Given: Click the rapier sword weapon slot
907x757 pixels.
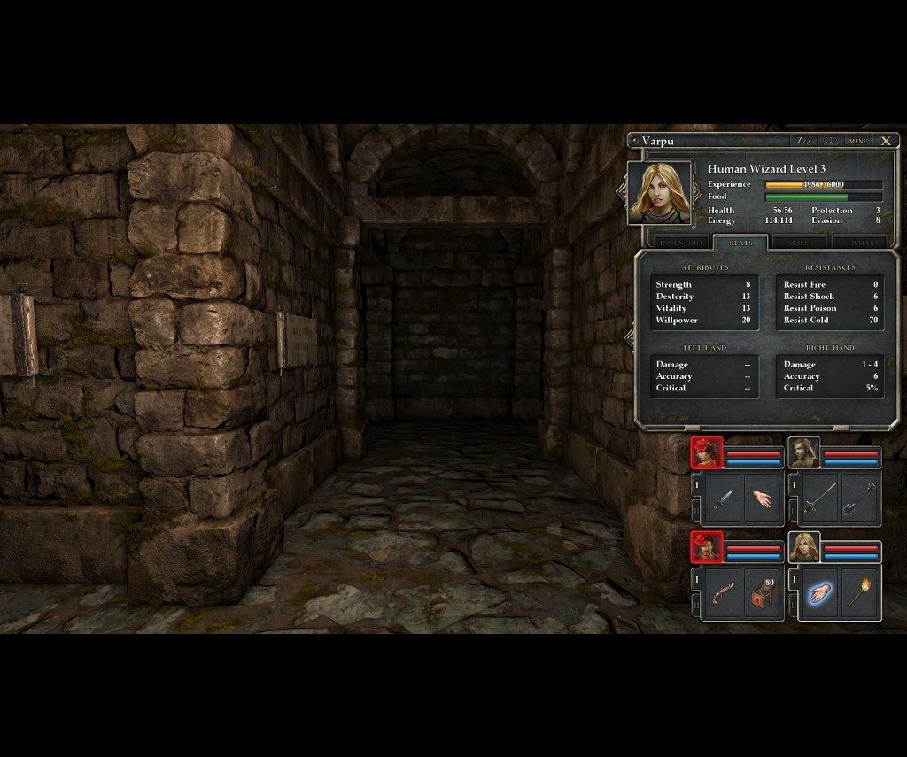Looking at the screenshot, I should 820,498.
